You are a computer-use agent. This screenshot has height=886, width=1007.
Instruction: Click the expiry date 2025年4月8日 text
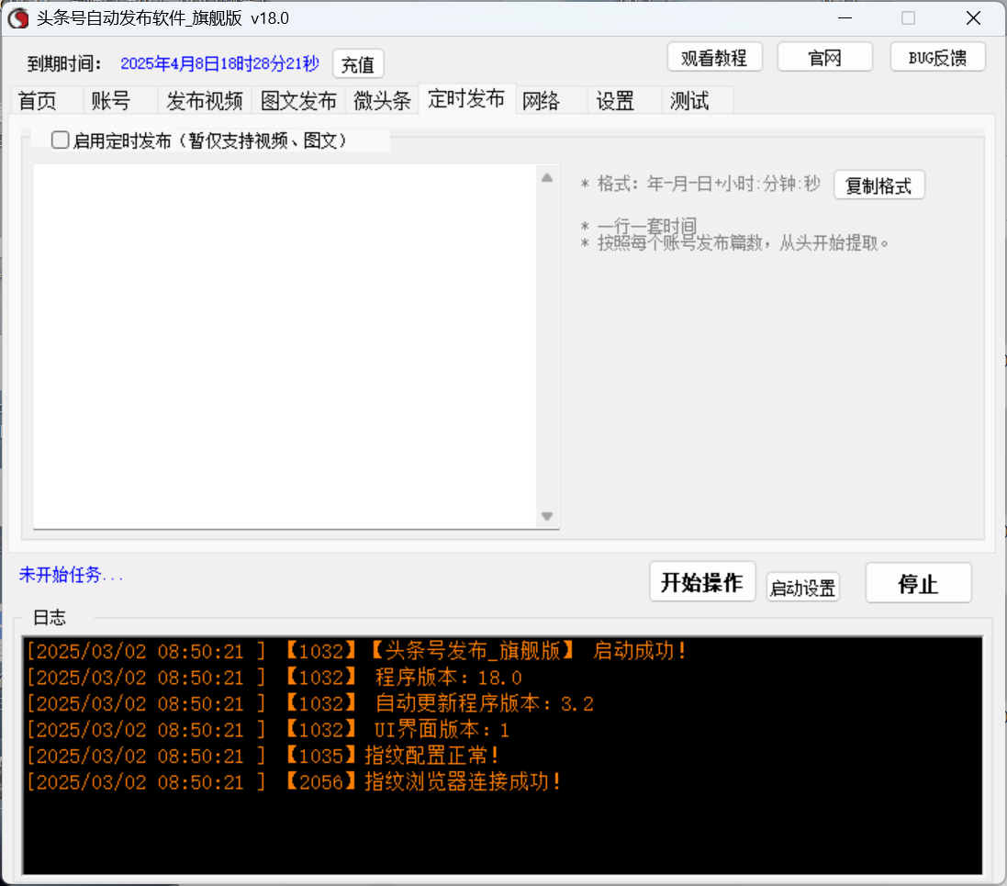point(219,63)
